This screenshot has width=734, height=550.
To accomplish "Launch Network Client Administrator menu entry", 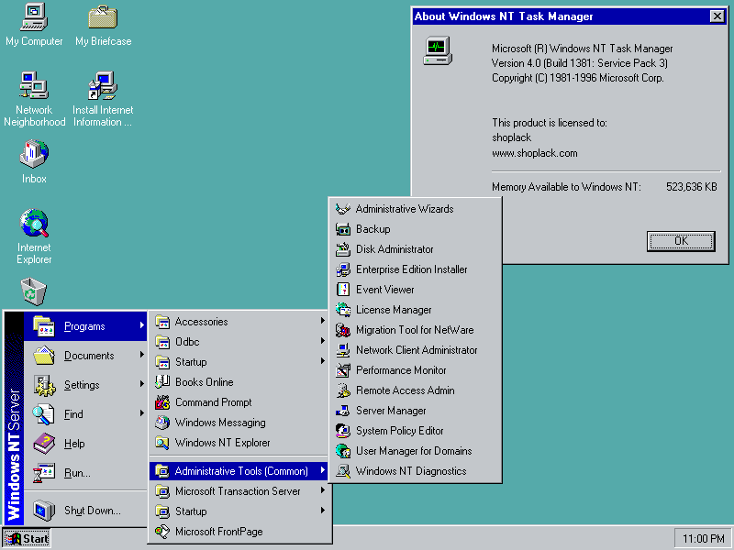I will [x=416, y=350].
